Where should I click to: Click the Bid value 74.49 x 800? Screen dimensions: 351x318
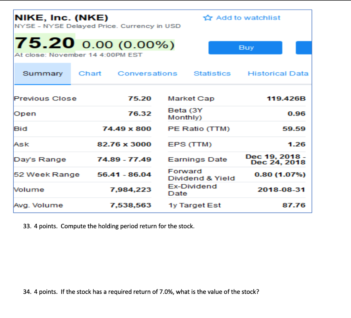point(127,129)
